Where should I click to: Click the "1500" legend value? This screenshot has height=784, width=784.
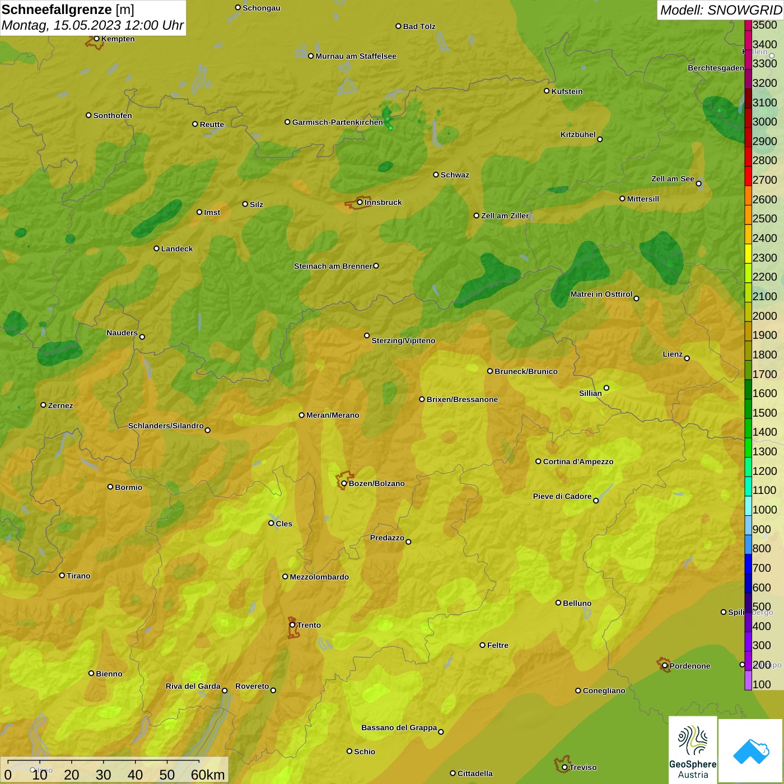764,413
